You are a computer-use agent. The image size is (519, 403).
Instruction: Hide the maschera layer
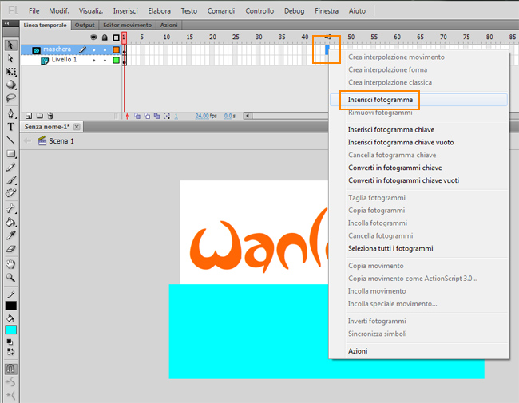94,50
